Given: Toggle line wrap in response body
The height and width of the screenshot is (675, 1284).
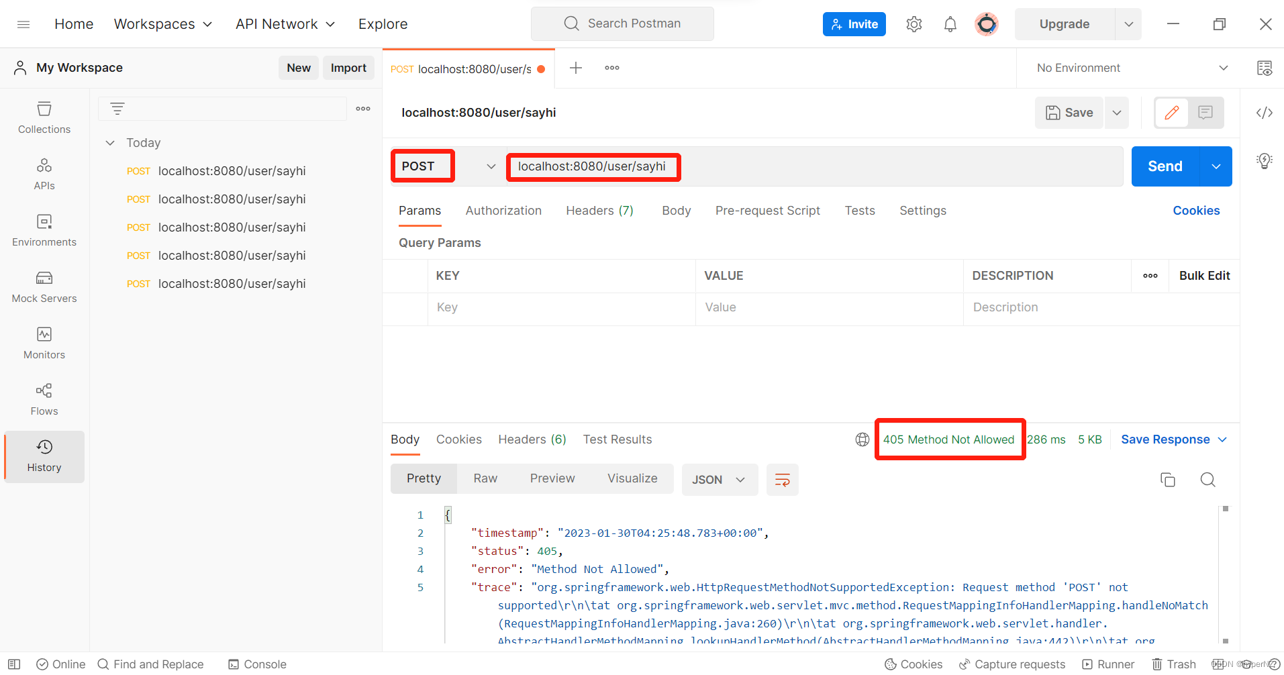Looking at the screenshot, I should pos(783,480).
